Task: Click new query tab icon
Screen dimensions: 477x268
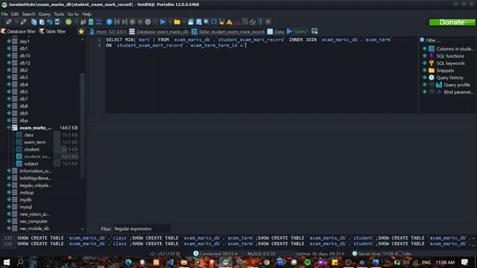Action: (x=315, y=31)
